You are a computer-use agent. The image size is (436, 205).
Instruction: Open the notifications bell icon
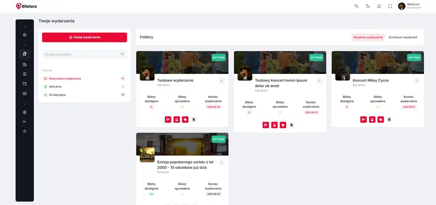[379, 6]
